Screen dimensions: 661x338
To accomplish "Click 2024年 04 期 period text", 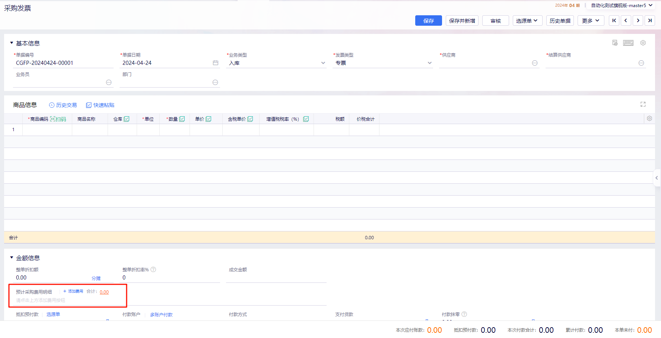I will click(567, 5).
